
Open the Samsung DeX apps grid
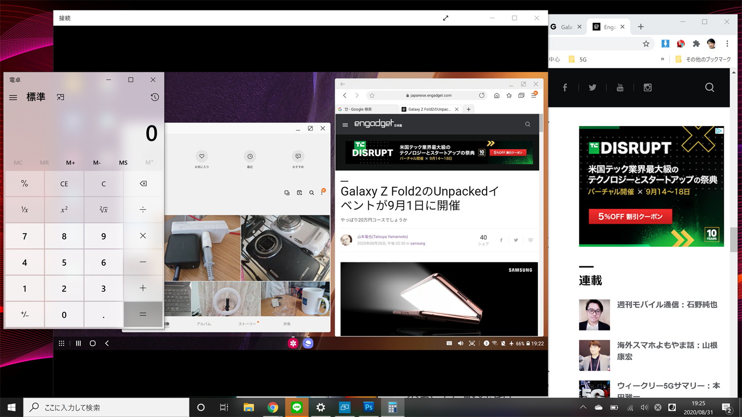coord(61,343)
